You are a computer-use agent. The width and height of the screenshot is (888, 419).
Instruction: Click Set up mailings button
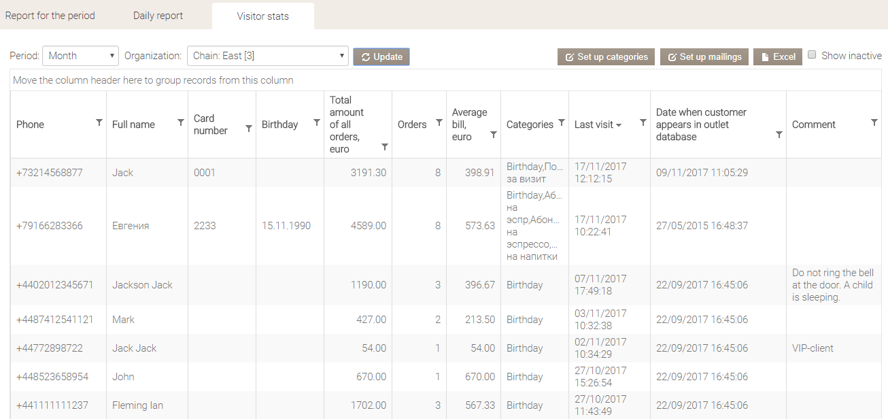click(704, 57)
